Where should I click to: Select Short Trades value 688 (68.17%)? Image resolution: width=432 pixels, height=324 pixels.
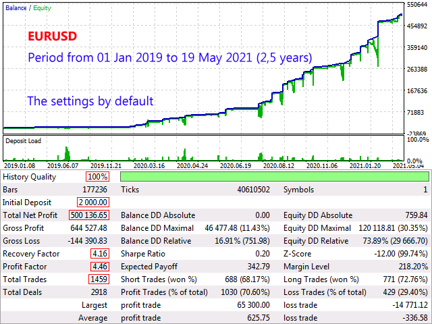pyautogui.click(x=247, y=279)
